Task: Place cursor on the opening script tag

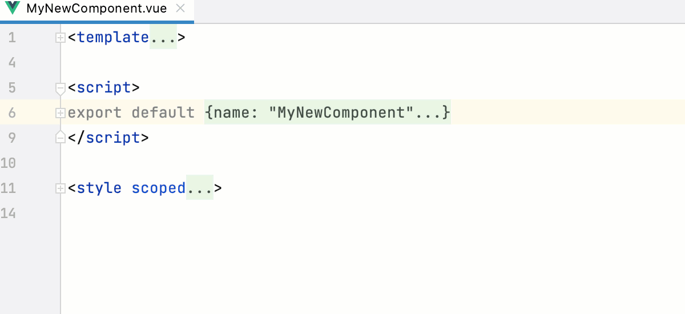Action: pyautogui.click(x=104, y=88)
